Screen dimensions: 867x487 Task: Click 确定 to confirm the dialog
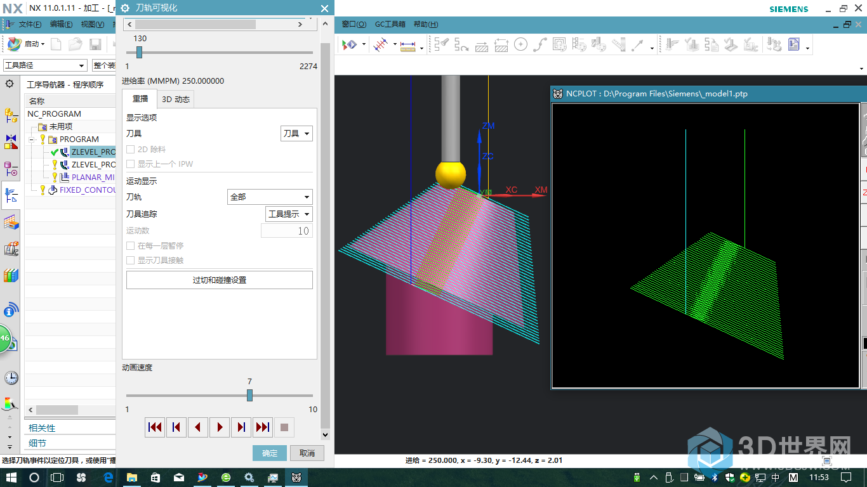pyautogui.click(x=270, y=453)
